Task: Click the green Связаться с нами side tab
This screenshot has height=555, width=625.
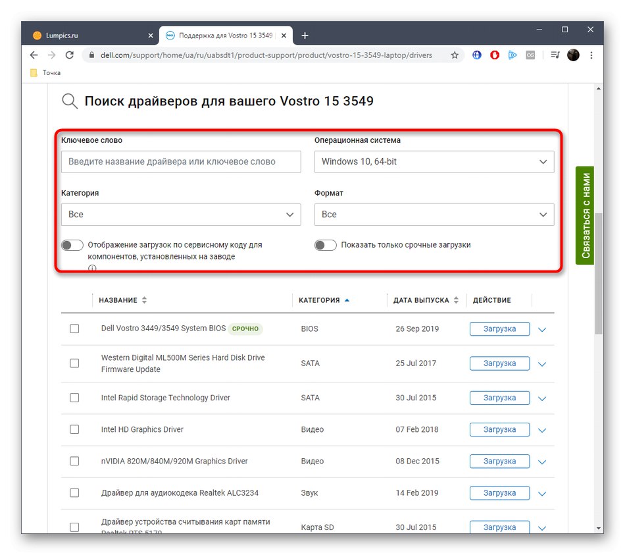Action: [585, 215]
